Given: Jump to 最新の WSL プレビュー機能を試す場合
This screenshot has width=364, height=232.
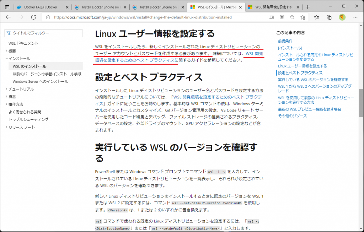Looking at the screenshot, I should tap(310, 109).
